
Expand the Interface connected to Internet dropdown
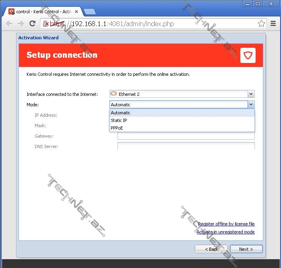click(x=251, y=94)
